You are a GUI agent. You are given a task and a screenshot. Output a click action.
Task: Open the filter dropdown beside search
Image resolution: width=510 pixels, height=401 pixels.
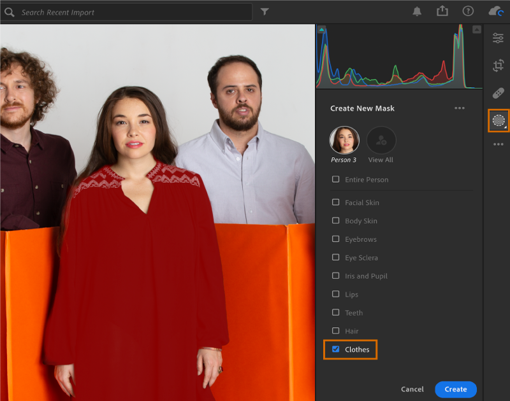pyautogui.click(x=265, y=11)
